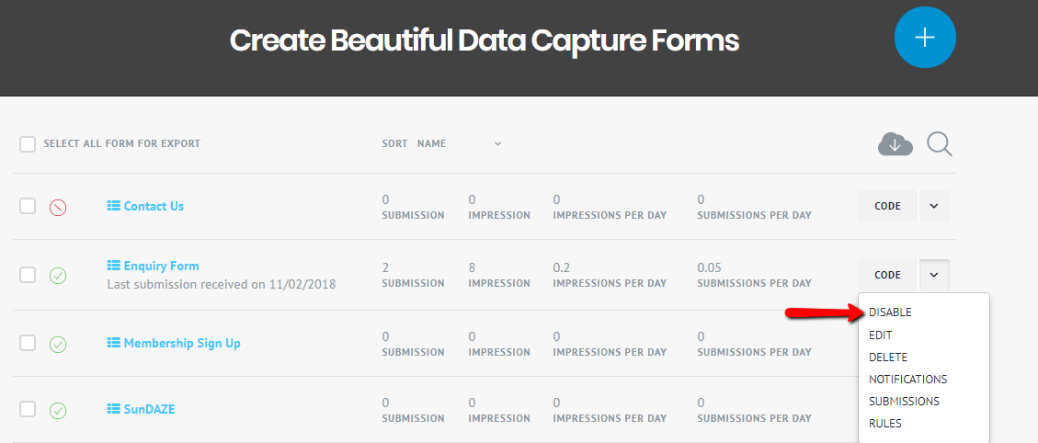This screenshot has width=1038, height=443.
Task: Select Notifications in the actions menu
Action: pyautogui.click(x=907, y=379)
